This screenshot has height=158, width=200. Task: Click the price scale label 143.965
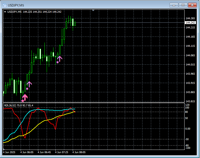coord(190,74)
